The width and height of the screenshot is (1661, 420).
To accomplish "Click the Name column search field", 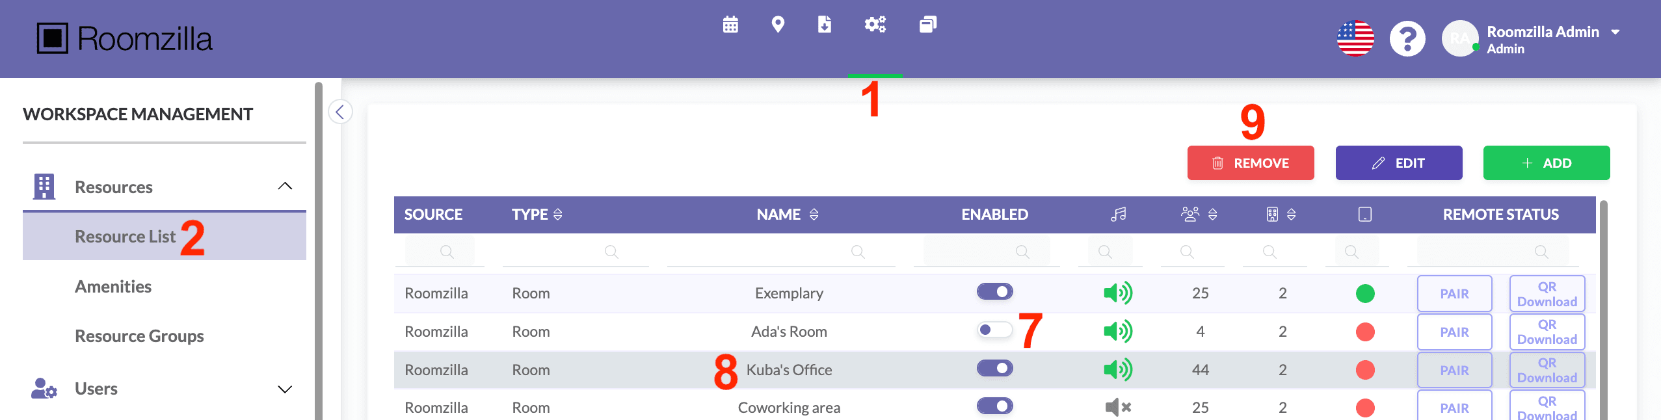I will pos(780,252).
